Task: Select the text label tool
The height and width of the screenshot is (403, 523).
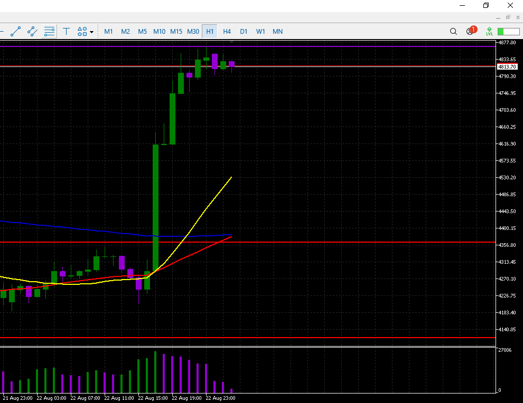Action: [66, 31]
